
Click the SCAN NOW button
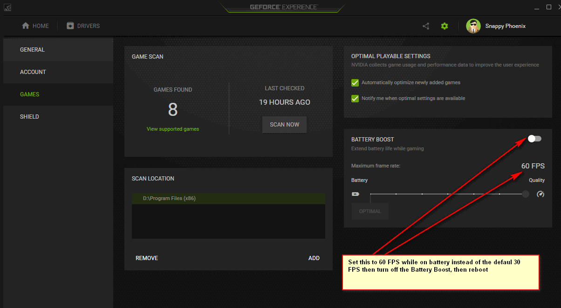coord(284,125)
